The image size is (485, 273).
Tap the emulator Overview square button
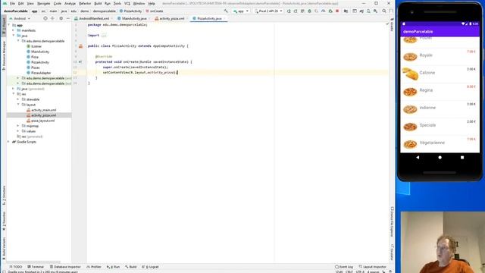click(462, 158)
